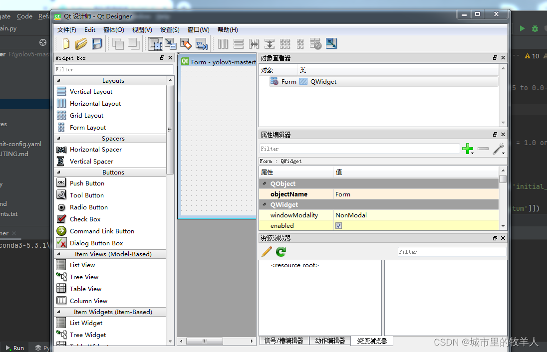Click the Widget Box vertical scrollbar

point(170,129)
